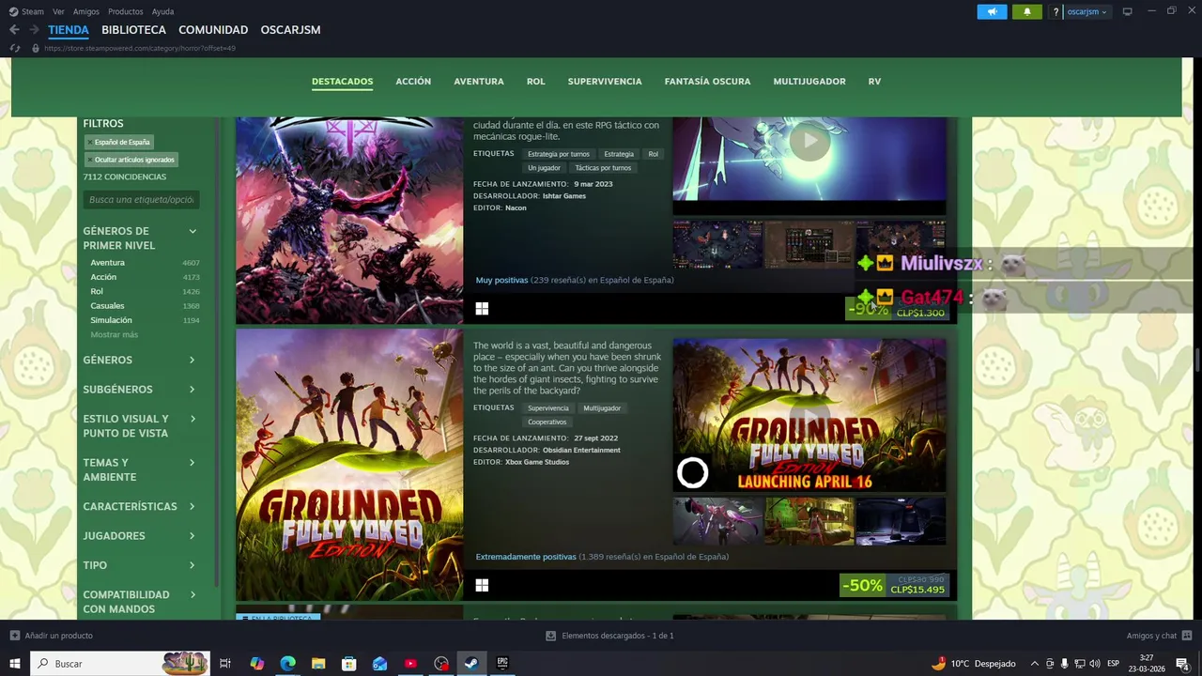Click the Cooperativos tag on Grounded
Screen dimensions: 1202x676
coord(547,422)
